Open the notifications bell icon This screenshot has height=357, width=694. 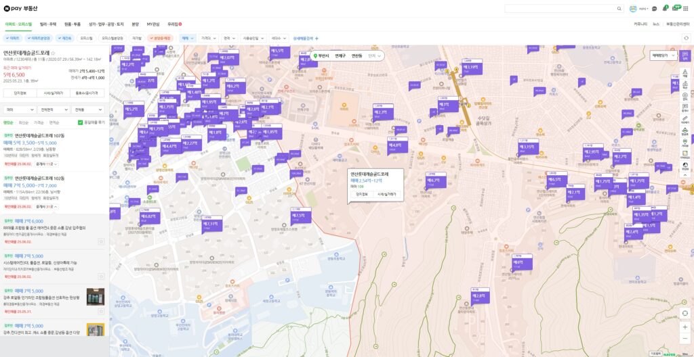[665, 8]
